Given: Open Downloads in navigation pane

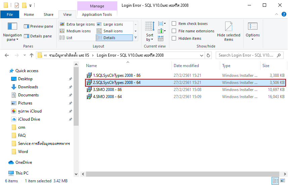Looking at the screenshot, I should [25, 87].
